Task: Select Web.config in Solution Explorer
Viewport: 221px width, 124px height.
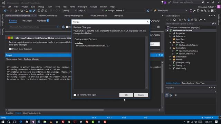Action: click(x=181, y=68)
